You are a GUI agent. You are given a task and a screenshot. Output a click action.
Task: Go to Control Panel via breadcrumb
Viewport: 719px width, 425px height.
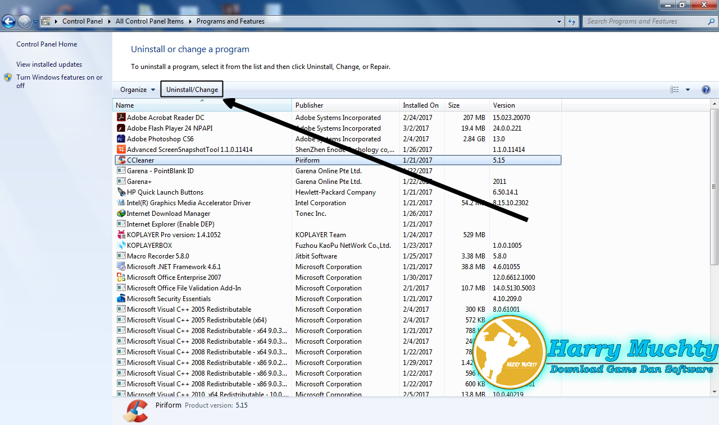coord(83,21)
